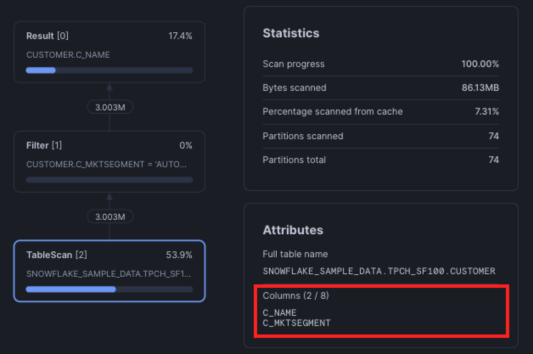Image resolution: width=533 pixels, height=354 pixels.
Task: Select the C_MKTSEGMENT column entry
Action: point(296,323)
